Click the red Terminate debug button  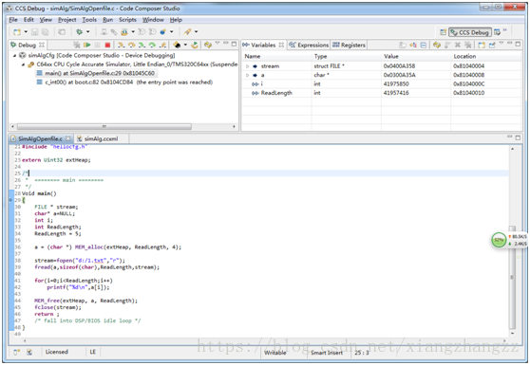[107, 45]
